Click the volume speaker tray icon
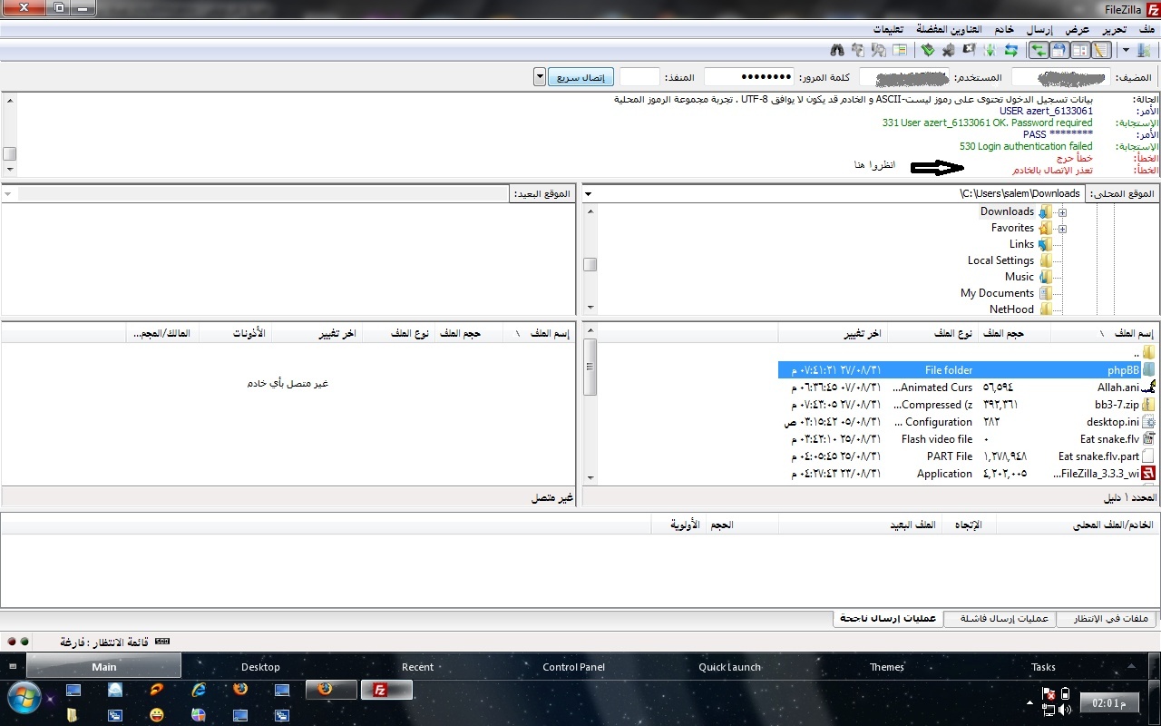This screenshot has width=1161, height=726. 1064,709
